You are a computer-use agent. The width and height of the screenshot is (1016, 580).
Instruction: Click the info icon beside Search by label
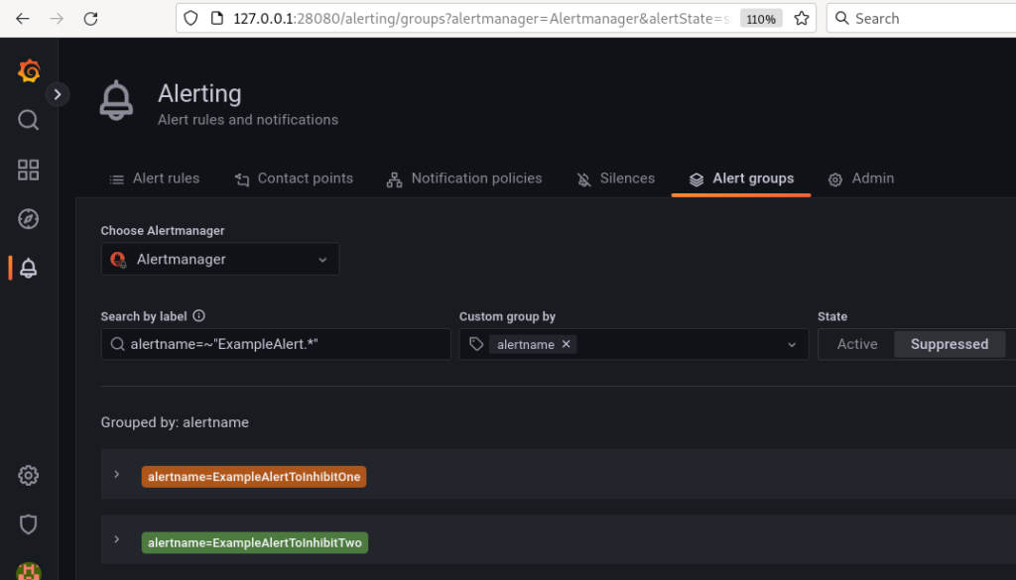[198, 316]
